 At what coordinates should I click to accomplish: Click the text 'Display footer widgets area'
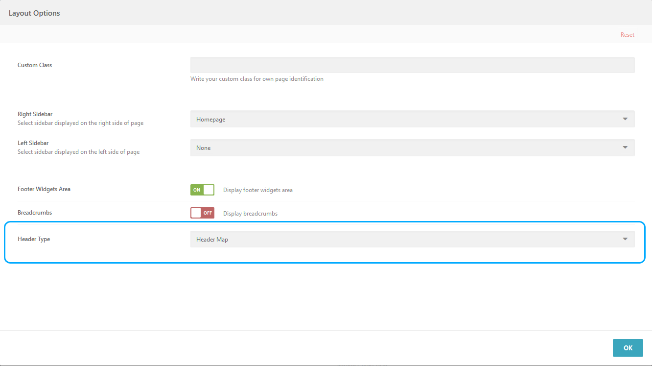258,190
